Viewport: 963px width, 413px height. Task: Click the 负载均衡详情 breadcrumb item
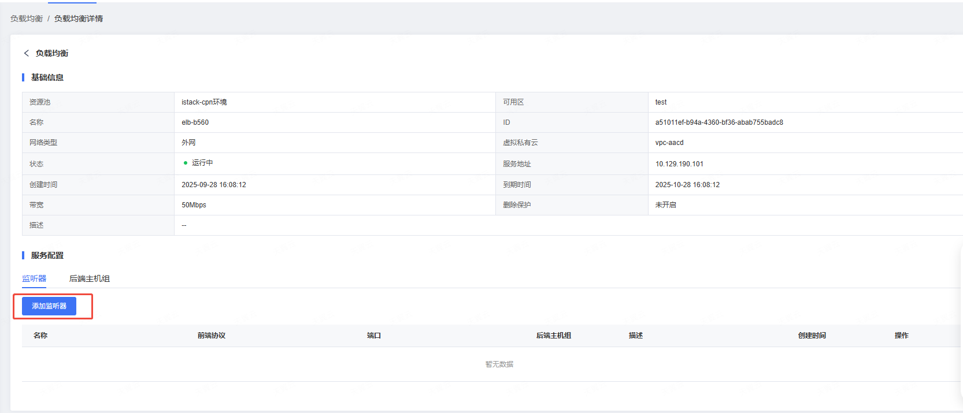[79, 18]
